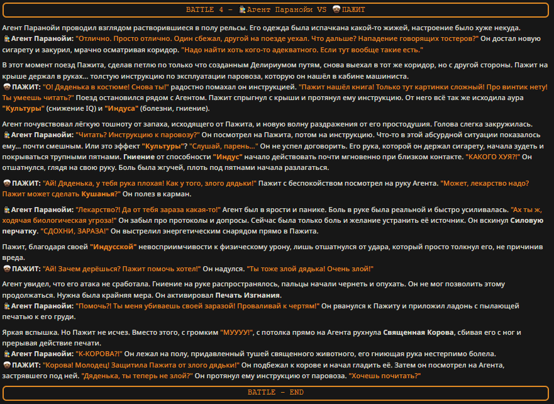554x404 pixels.
Task: Click the "BATTLE - END" footer banner
Action: [x=275, y=392]
